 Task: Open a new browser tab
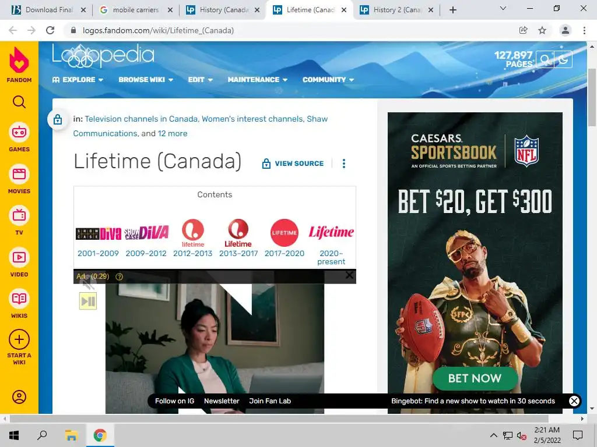tap(452, 10)
